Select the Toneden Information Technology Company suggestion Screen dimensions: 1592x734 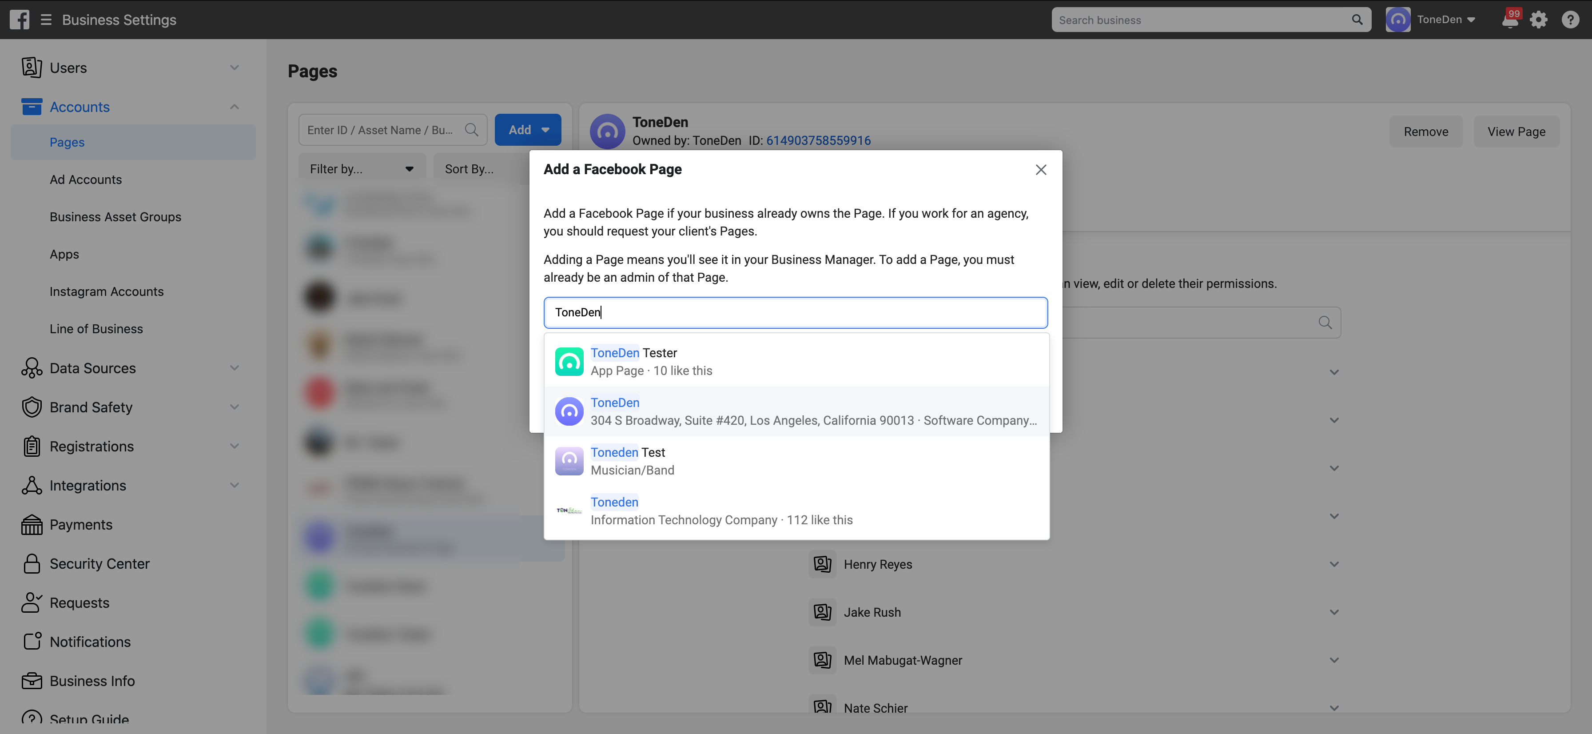click(796, 511)
